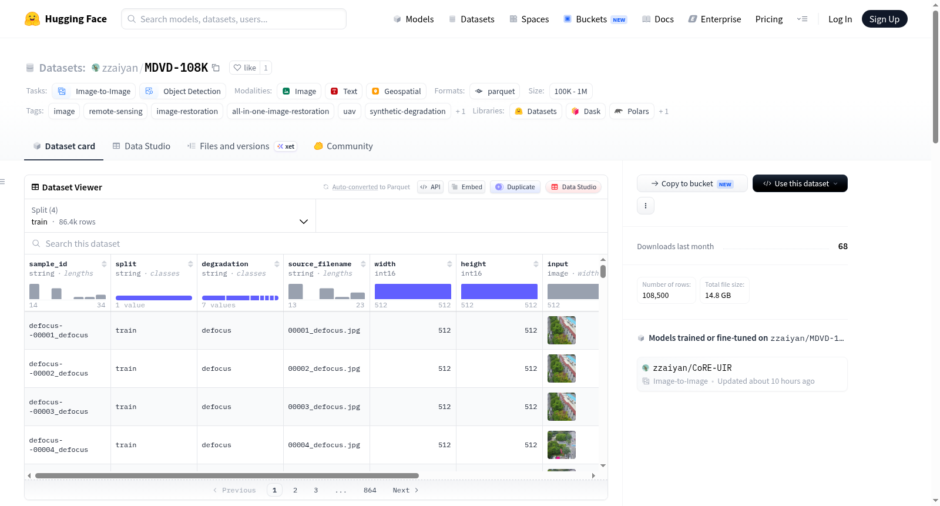This screenshot has height=506, width=940.
Task: Open the navigation overflow menu icon
Action: click(802, 19)
